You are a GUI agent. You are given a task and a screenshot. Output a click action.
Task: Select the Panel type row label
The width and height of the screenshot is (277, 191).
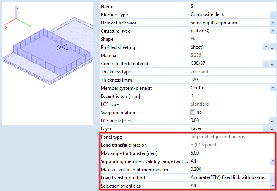pyautogui.click(x=111, y=137)
